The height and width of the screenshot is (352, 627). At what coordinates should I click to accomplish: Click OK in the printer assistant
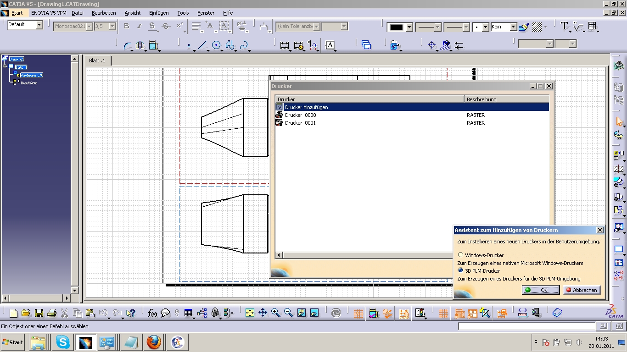point(541,290)
